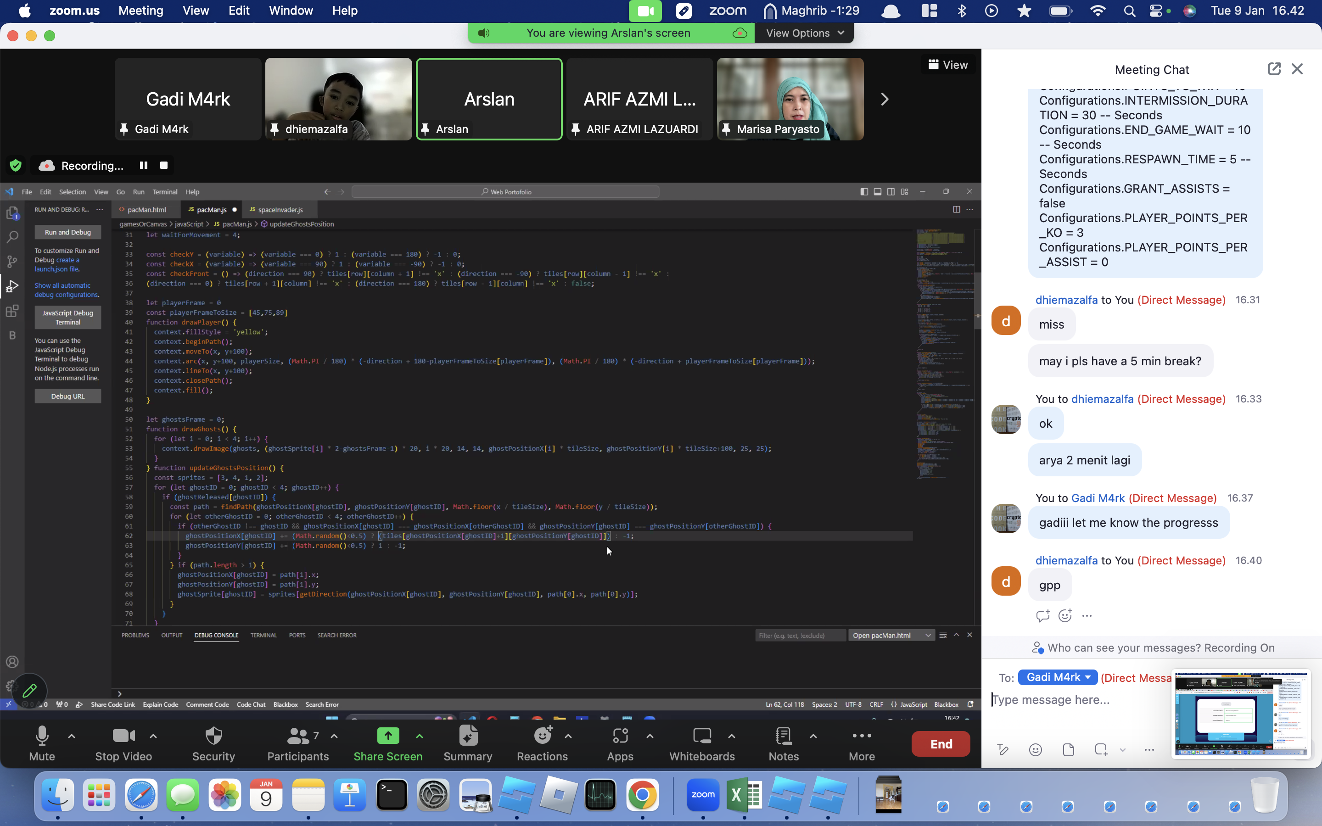Screen dimensions: 1322x826
Task: Open Zoom Apps icon
Action: 620,736
